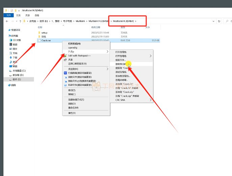Image resolution: width=232 pixels, height=176 pixels.
Task: Select 本地磁盘 (C:) in the sidebar
Action: (x=19, y=71)
